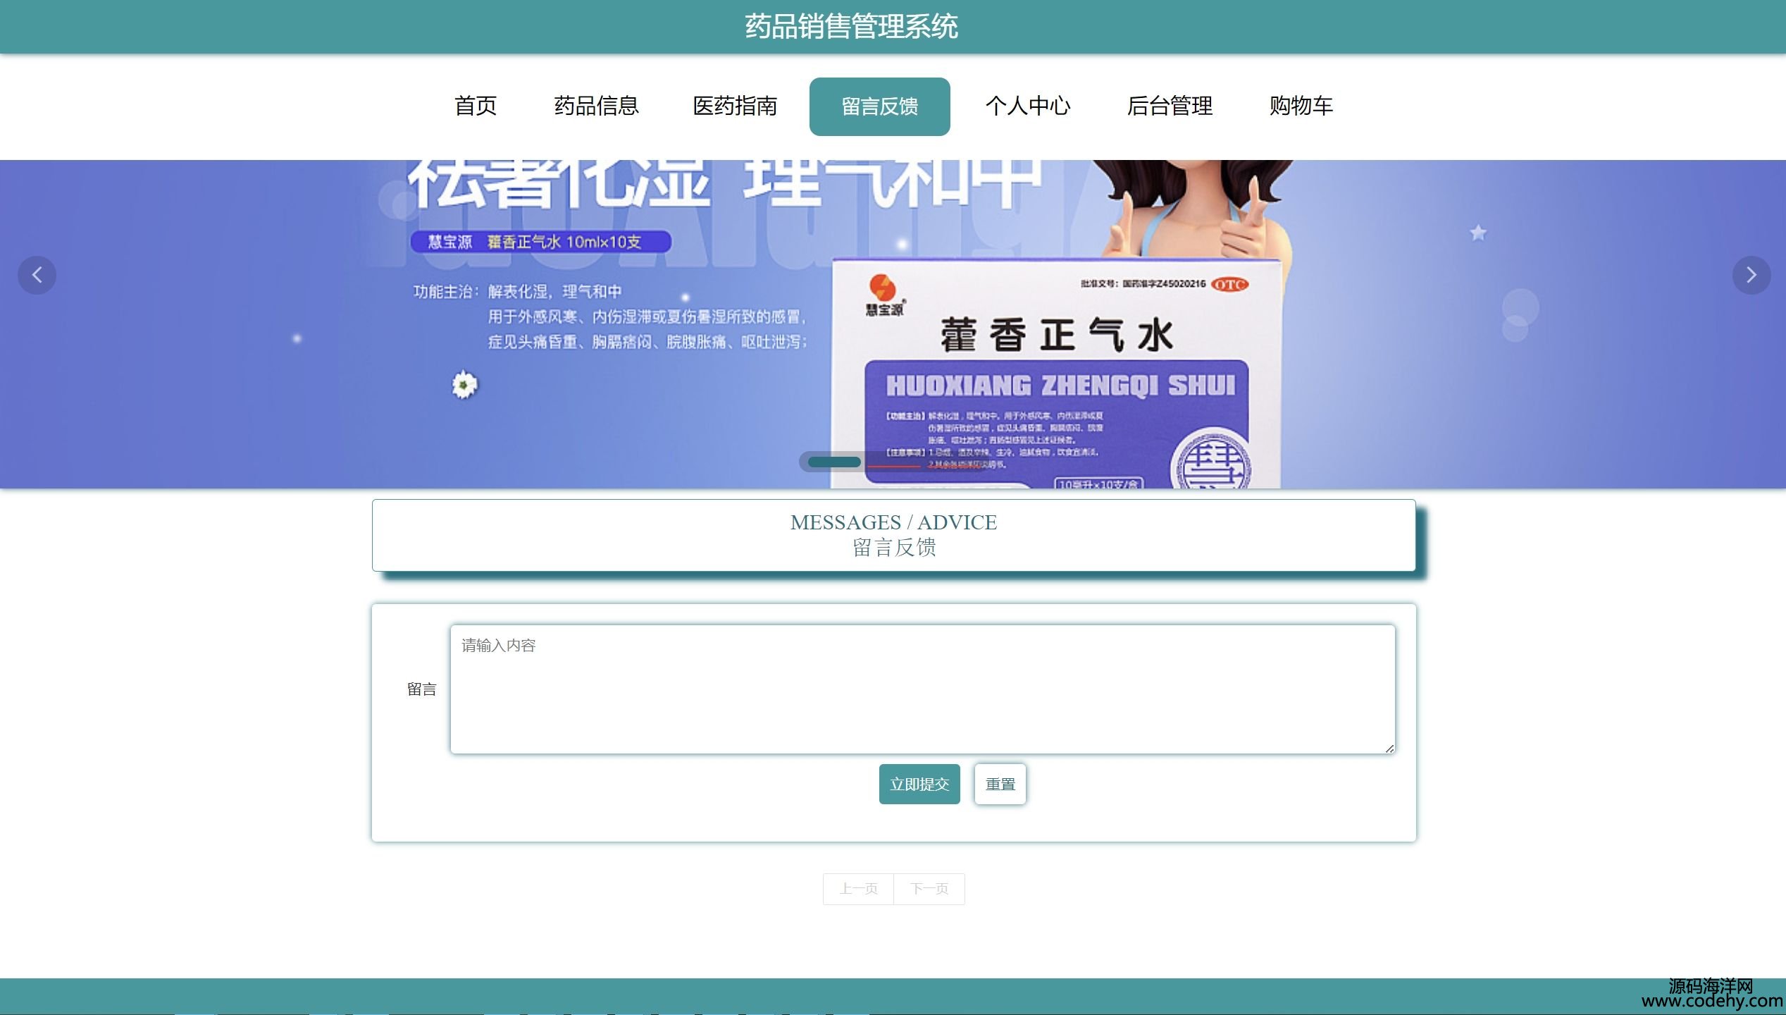The image size is (1786, 1015).
Task: Click the 留言 field label
Action: tap(421, 689)
